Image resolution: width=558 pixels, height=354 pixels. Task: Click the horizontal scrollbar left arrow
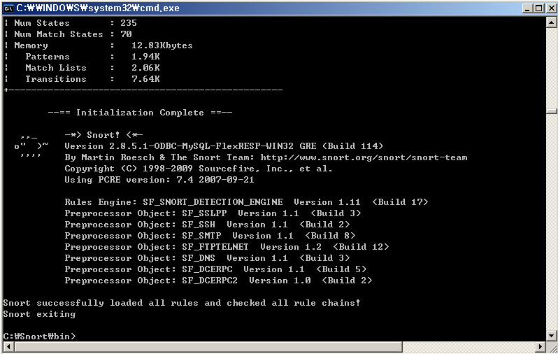point(8,346)
